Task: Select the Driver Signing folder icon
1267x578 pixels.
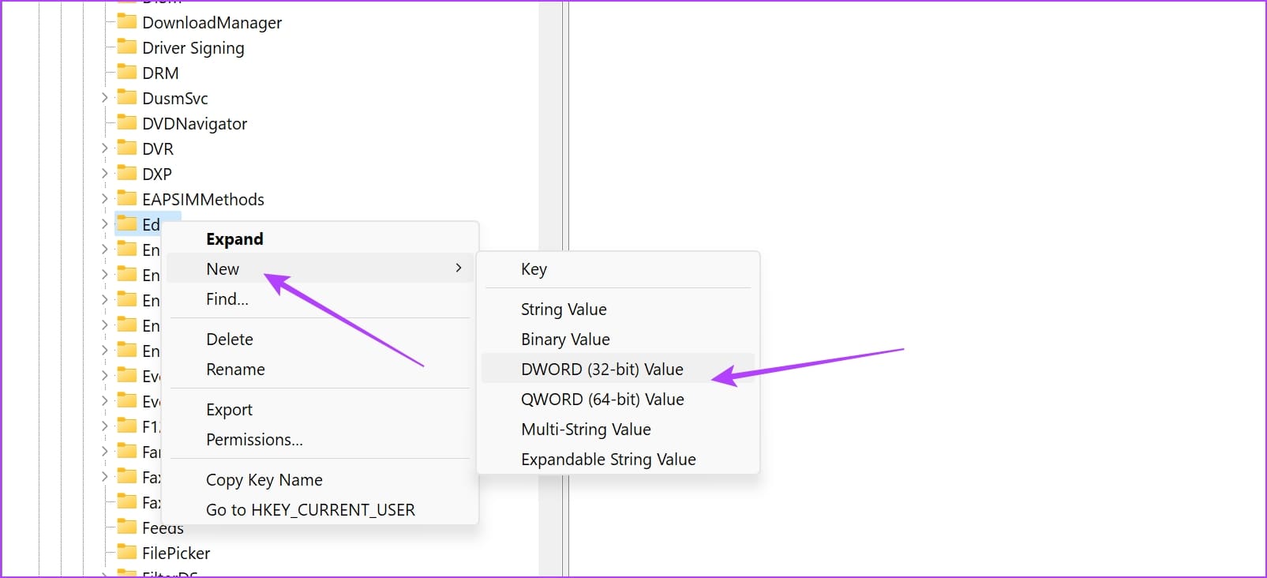Action: 126,47
